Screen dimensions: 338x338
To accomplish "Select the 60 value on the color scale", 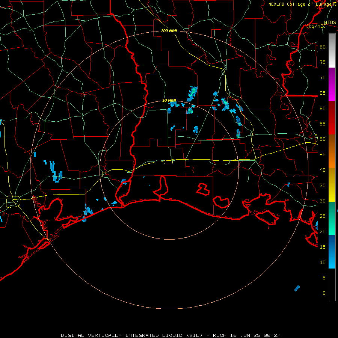I will tap(323, 109).
